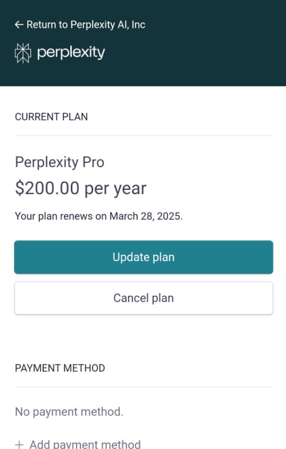This screenshot has width=286, height=449.
Task: Click the Perplexity Pro plan name
Action: [60, 162]
